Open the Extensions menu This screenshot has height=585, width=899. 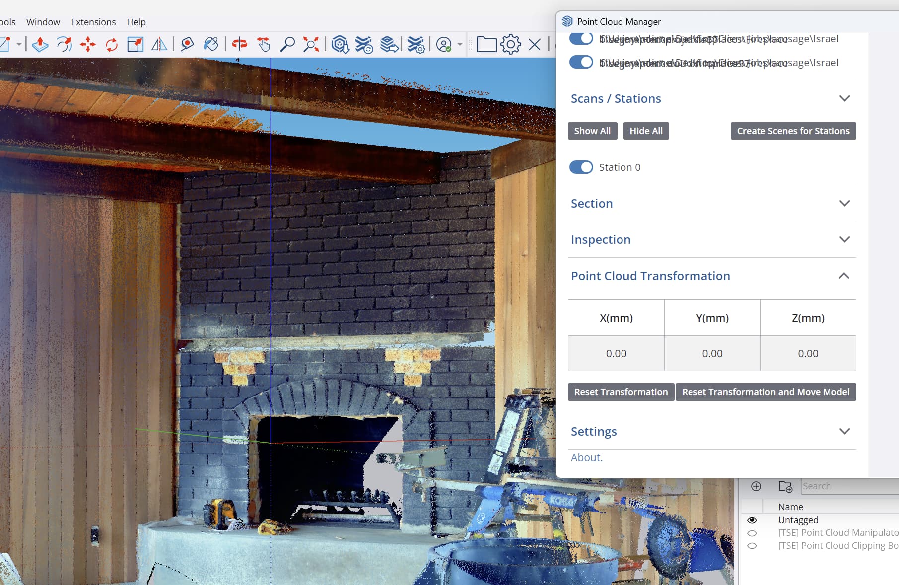93,22
